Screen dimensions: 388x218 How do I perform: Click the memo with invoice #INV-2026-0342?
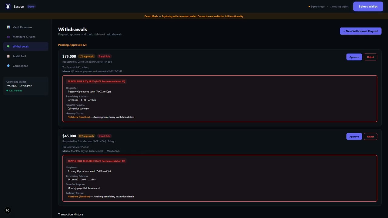[x=92, y=71]
